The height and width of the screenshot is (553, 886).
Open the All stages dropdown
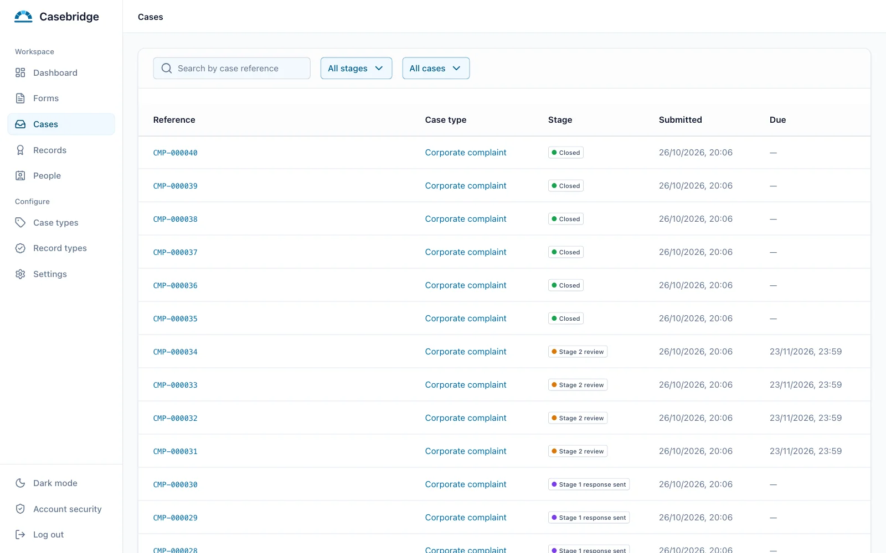click(x=356, y=68)
